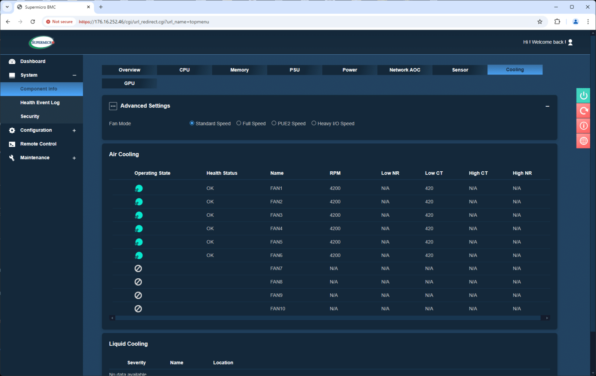Switch to the CPU tab

tap(184, 70)
